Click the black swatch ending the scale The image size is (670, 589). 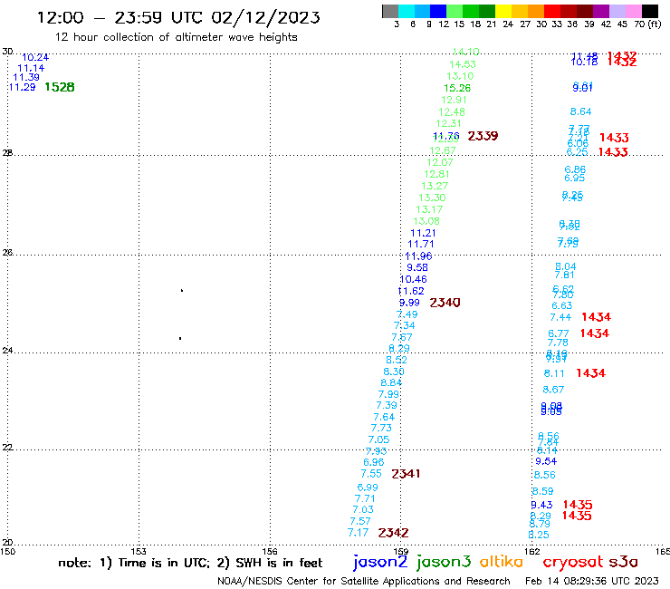(x=650, y=11)
